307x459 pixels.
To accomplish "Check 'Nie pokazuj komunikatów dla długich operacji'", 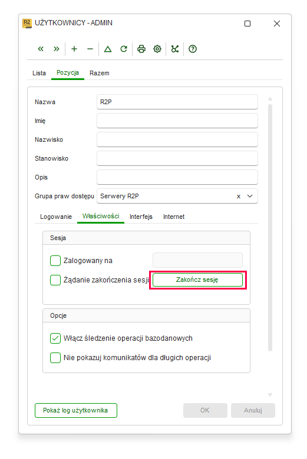I will [55, 358].
